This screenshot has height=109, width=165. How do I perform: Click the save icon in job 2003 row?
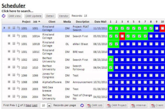coord(14,89)
